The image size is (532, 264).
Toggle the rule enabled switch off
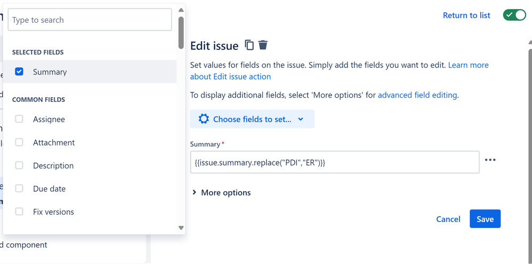pyautogui.click(x=514, y=15)
